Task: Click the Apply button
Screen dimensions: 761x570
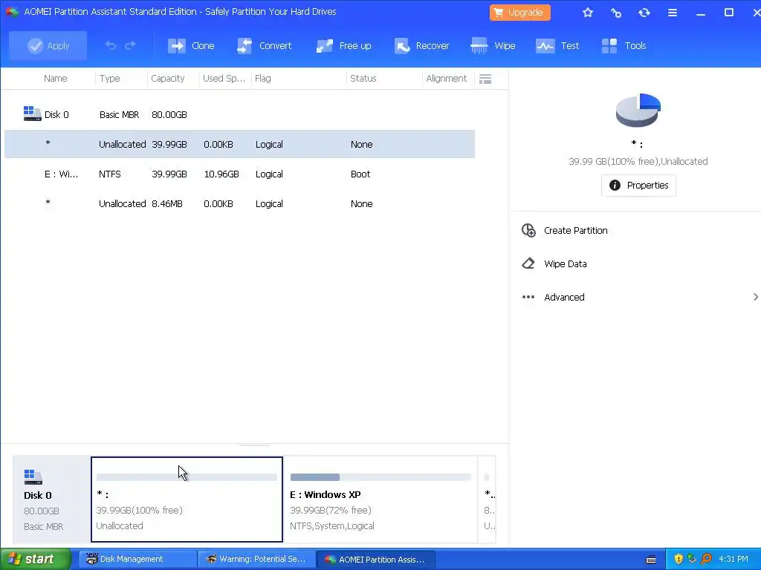Action: coord(48,45)
